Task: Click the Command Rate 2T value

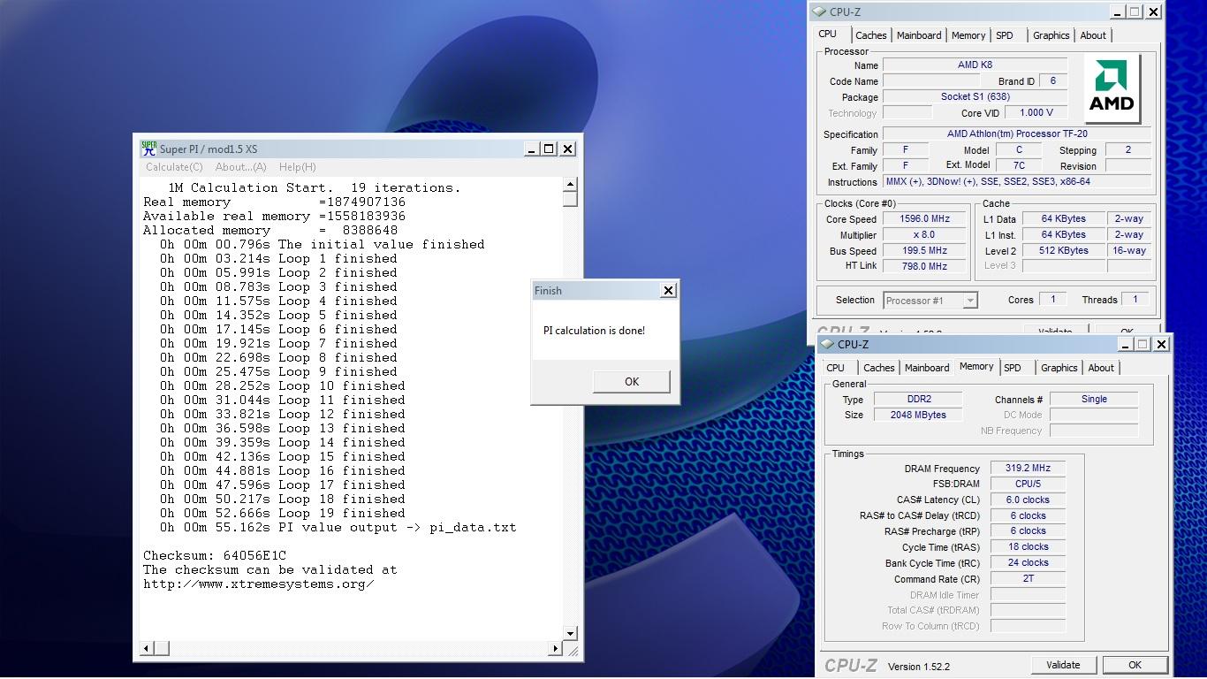Action: 1028,578
